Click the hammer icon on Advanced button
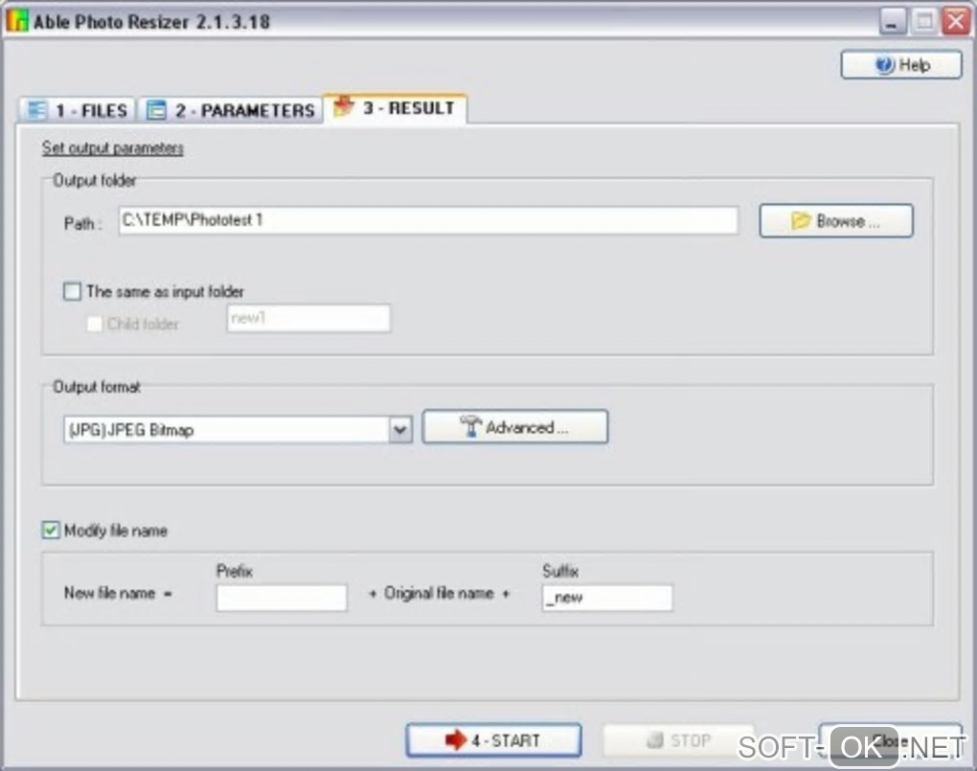Viewport: 977px width, 771px height. point(470,426)
